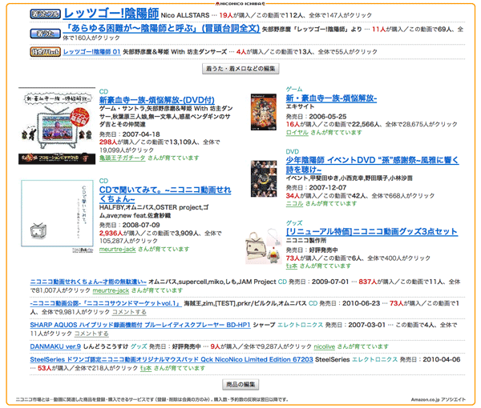481x408 pixels.
Task: Click the ゲーム category label
Action: (x=294, y=89)
